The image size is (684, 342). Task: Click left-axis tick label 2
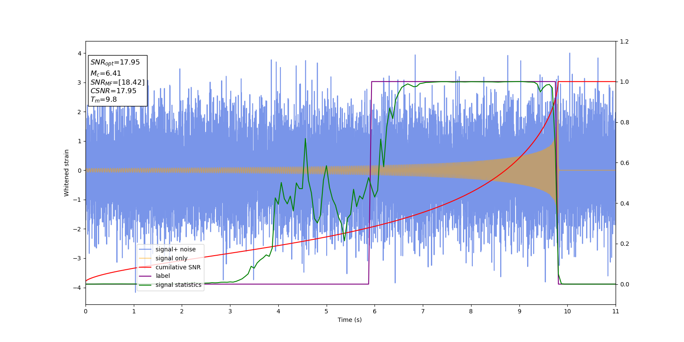pos(80,112)
